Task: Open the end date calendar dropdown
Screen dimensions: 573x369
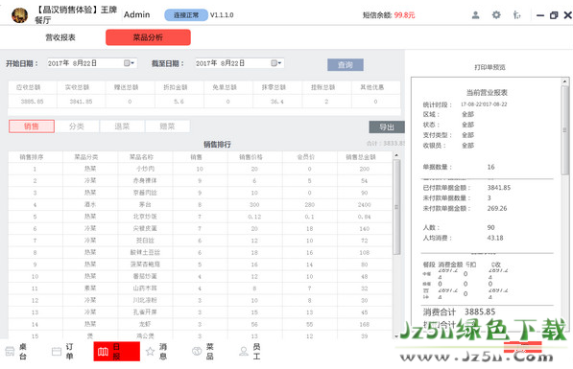Action: [x=276, y=63]
